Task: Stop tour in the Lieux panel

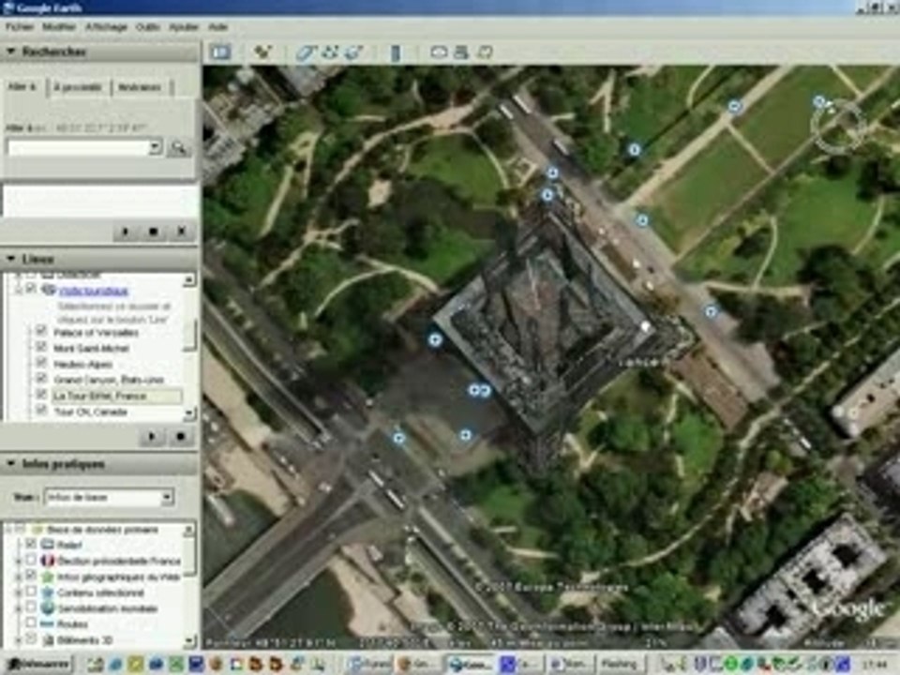Action: (x=180, y=436)
